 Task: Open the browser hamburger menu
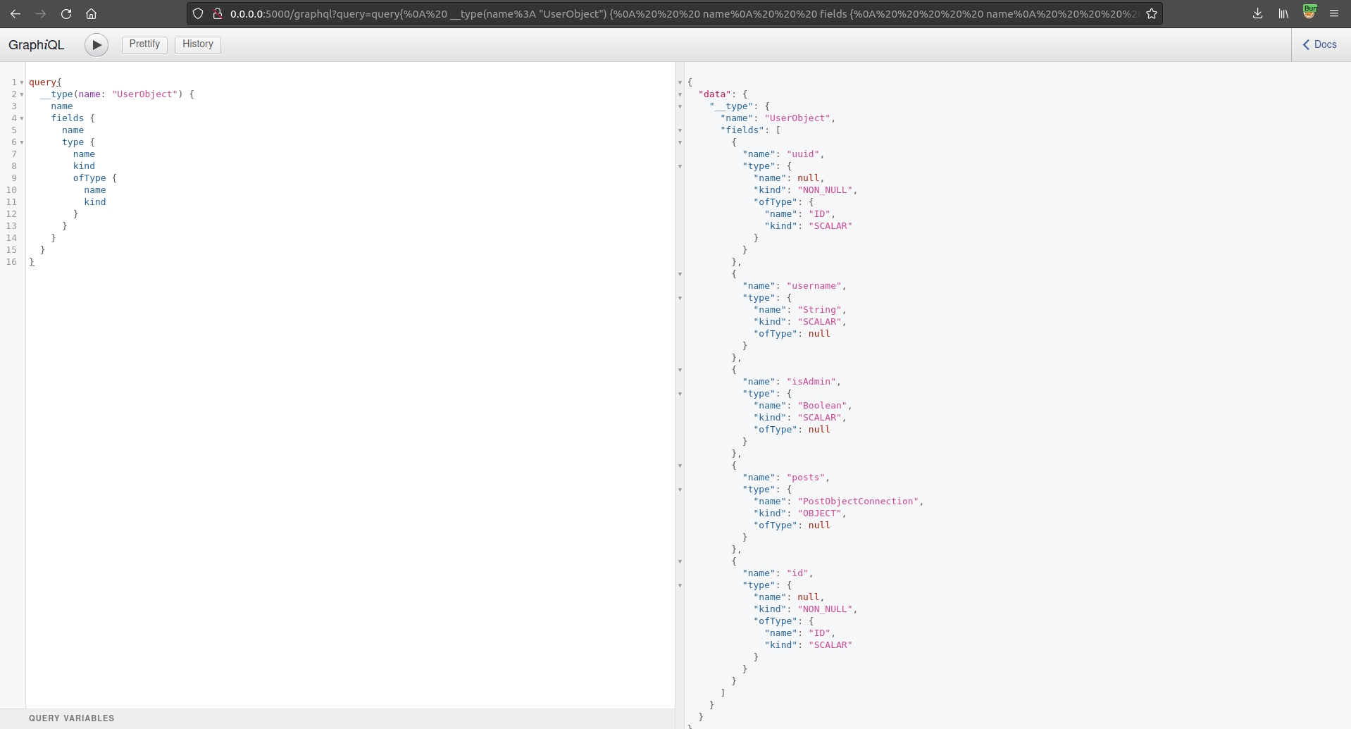[1334, 13]
